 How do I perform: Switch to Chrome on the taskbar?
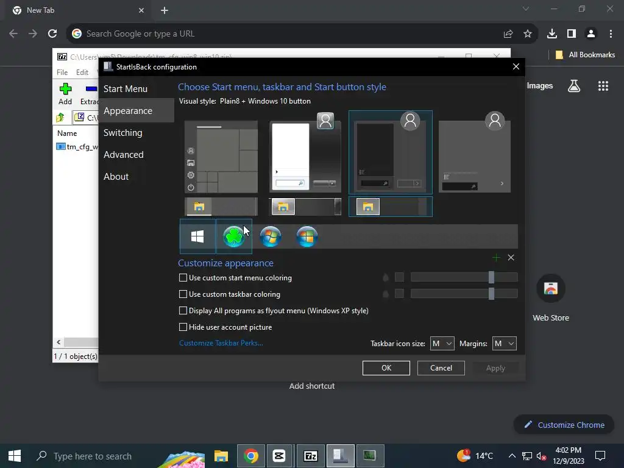tap(251, 456)
